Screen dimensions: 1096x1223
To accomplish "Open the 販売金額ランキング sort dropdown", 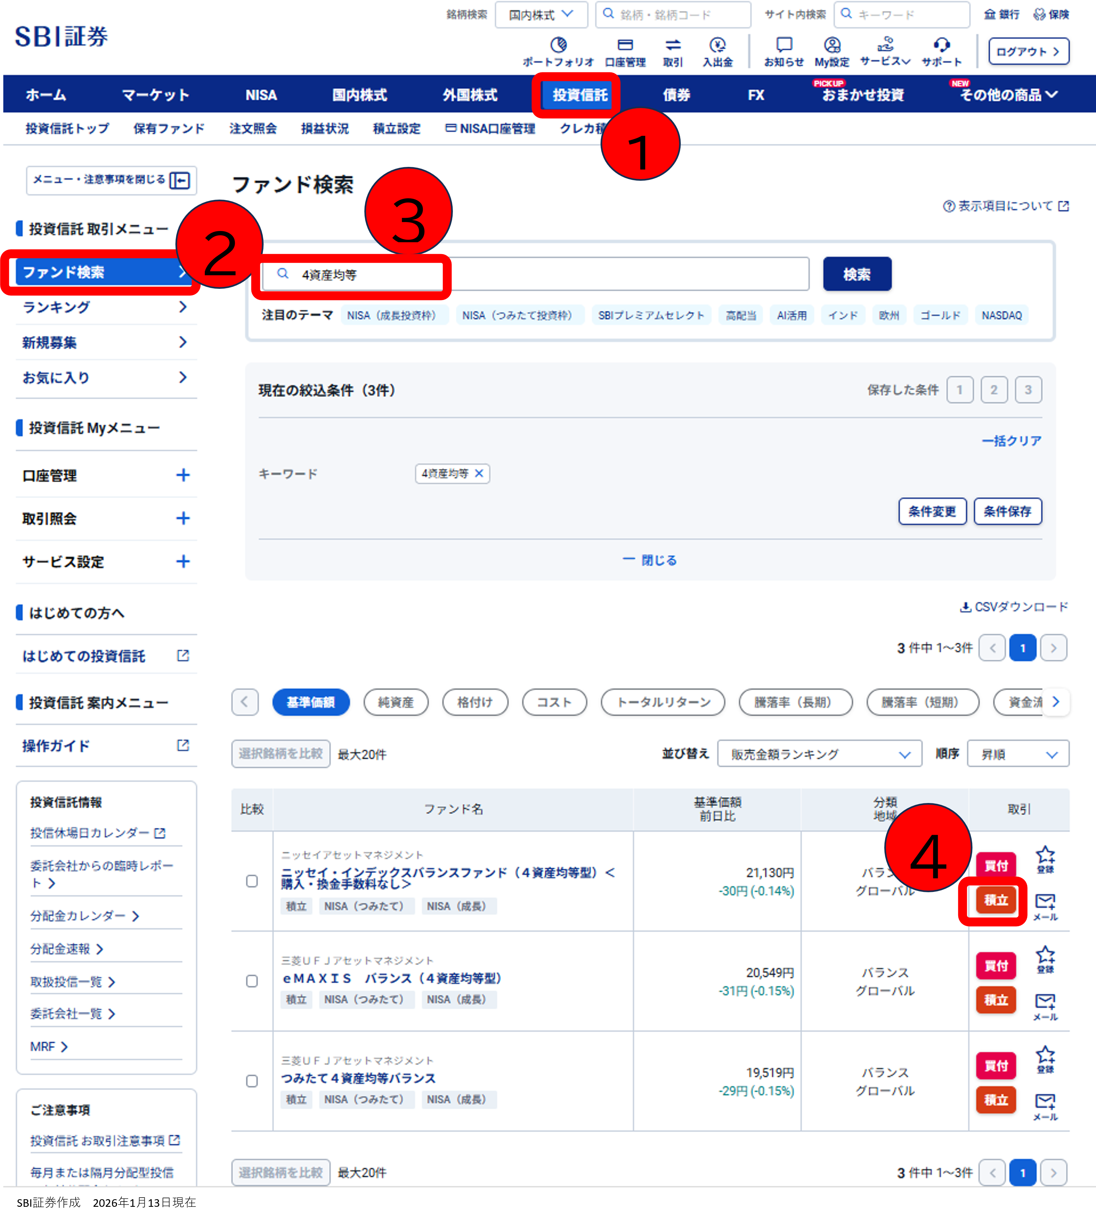I will 819,754.
